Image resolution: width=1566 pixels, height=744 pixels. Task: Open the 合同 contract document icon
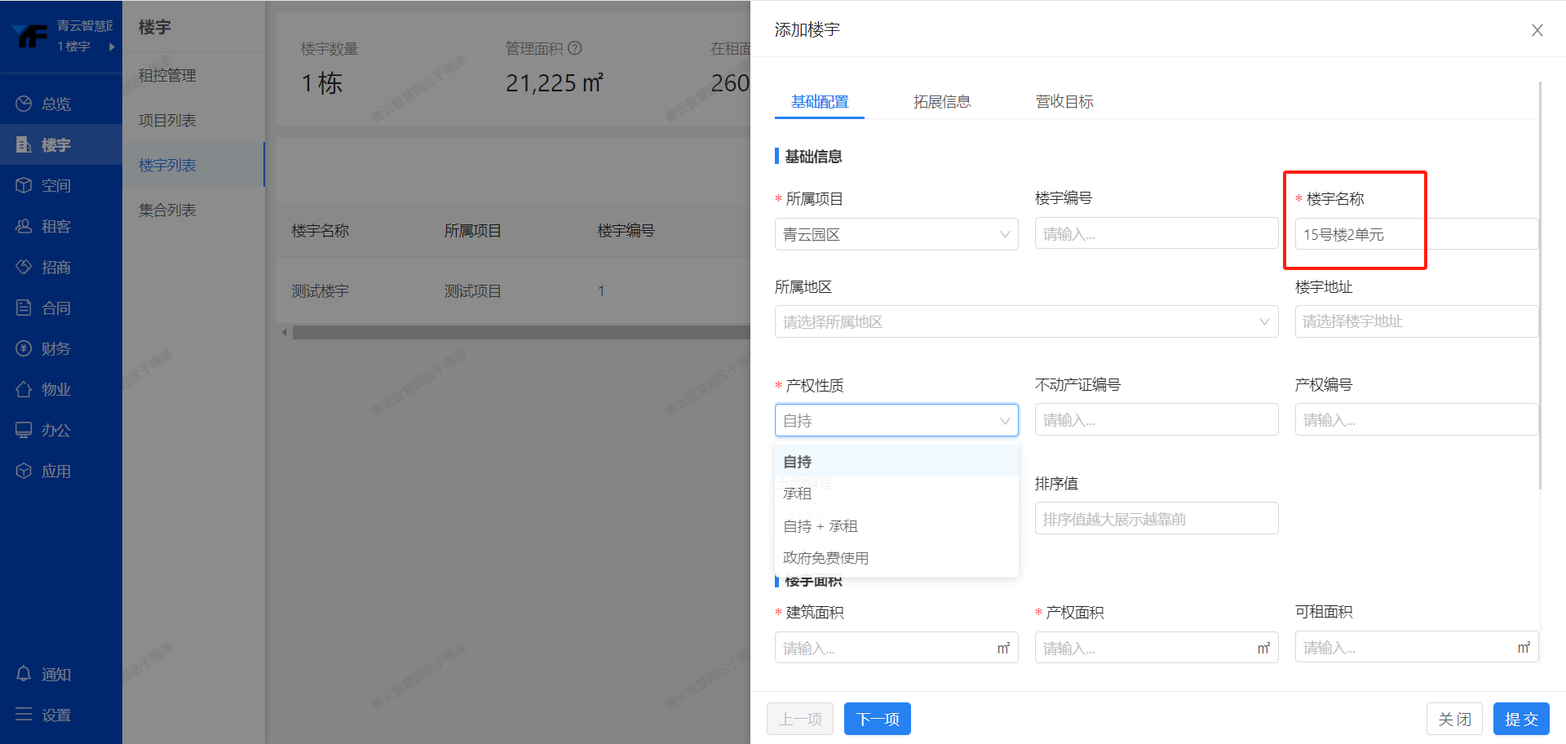(x=24, y=308)
